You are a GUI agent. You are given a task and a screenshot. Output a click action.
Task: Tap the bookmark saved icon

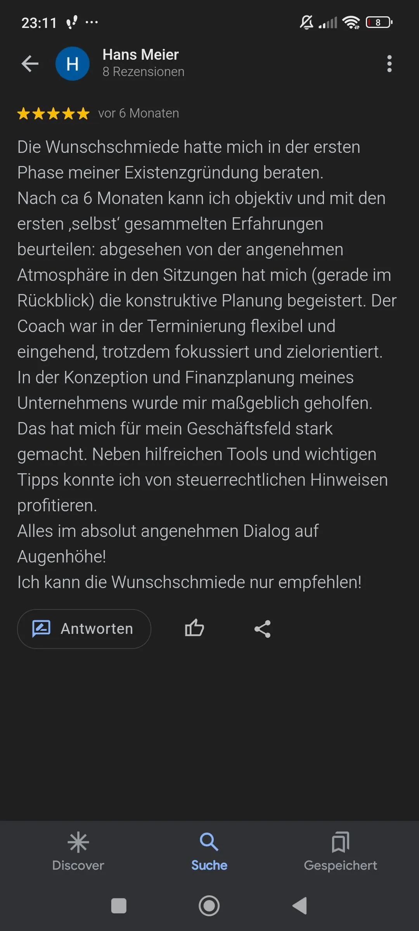point(340,842)
